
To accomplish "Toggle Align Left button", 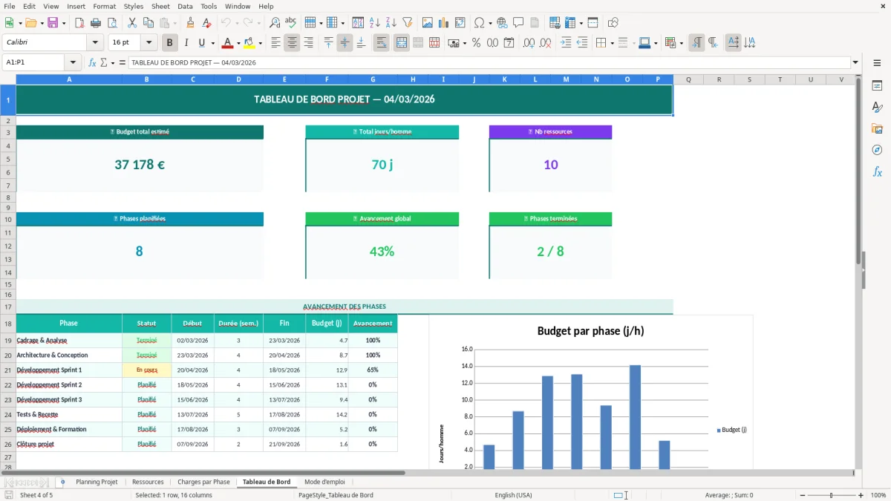I will tap(275, 43).
